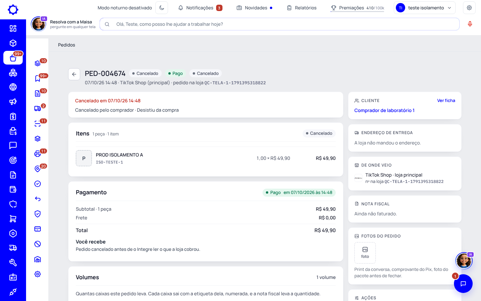Click the floating Maisa IA avatar at bottom right
The height and width of the screenshot is (301, 481).
point(464,261)
